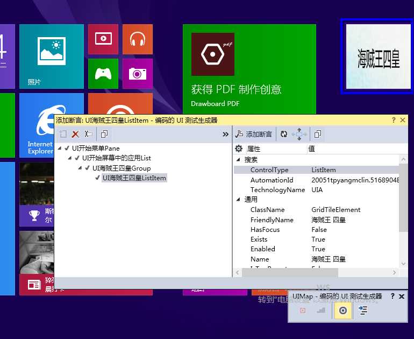Select UI海贼王四皇Group in the tree
This screenshot has width=414, height=339.
click(x=122, y=168)
